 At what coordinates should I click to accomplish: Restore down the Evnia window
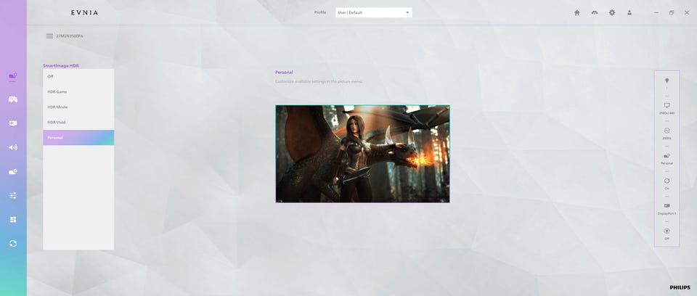pyautogui.click(x=671, y=12)
